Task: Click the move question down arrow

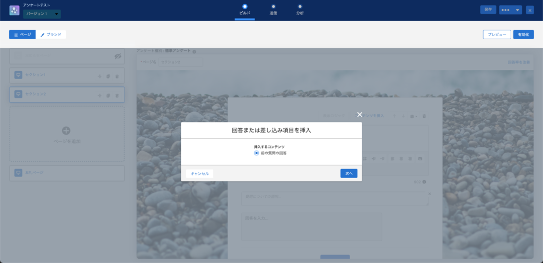Action: click(403, 116)
